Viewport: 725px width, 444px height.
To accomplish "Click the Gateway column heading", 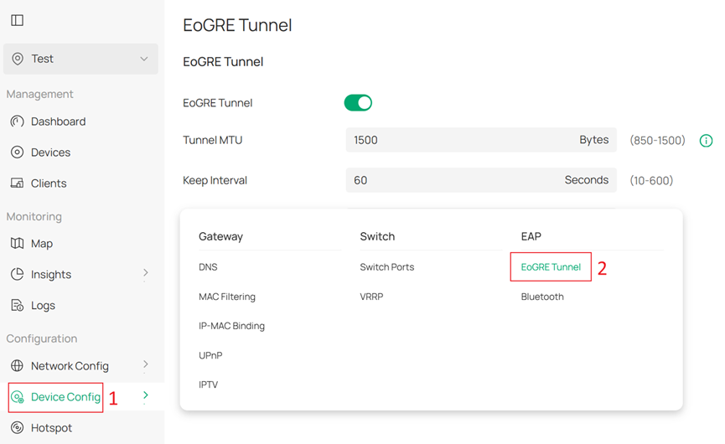I will [220, 236].
